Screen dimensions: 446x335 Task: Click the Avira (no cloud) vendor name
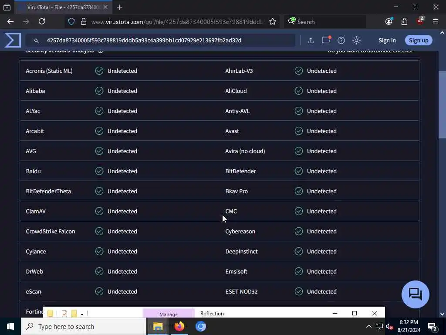pyautogui.click(x=245, y=151)
